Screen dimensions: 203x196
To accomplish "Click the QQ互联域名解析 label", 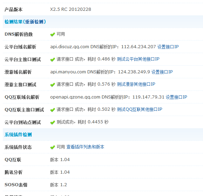I will [x=22, y=97].
